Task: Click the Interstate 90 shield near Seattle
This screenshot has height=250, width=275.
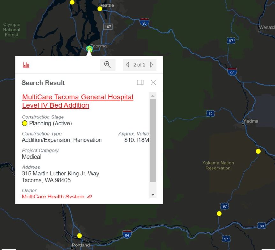Action: coord(144,22)
